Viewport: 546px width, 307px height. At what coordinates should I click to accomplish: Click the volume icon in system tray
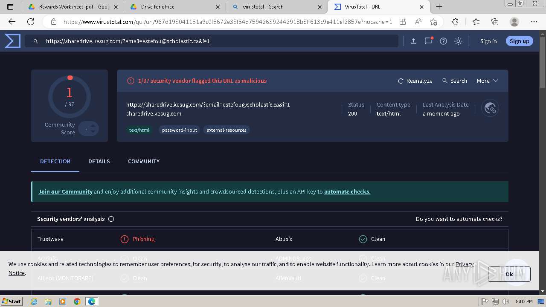[505, 301]
